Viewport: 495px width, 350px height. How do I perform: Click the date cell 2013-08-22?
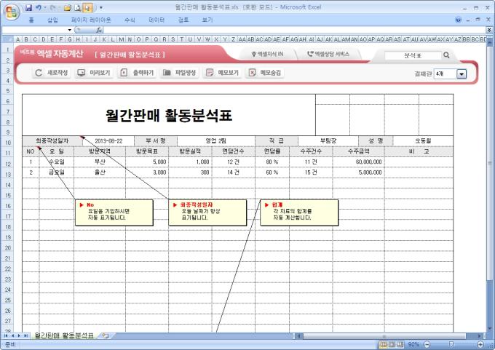coord(108,141)
